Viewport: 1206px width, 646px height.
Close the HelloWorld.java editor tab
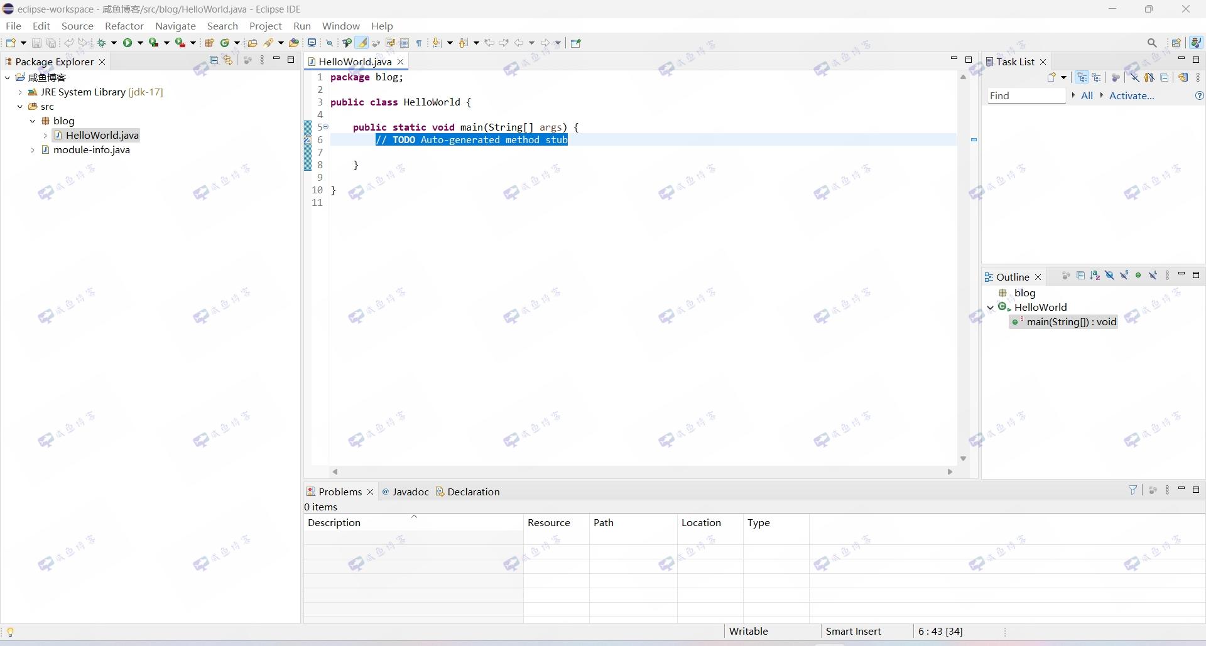(400, 62)
